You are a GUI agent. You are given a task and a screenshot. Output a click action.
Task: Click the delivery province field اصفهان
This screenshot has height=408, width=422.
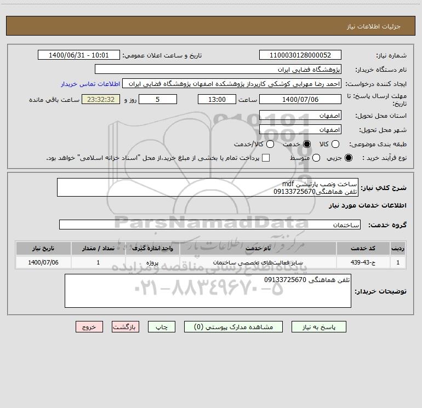[300, 116]
